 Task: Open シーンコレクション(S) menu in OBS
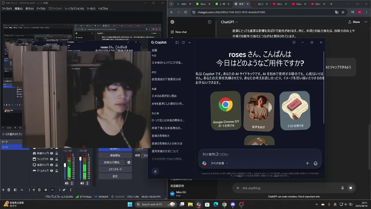pos(74,8)
